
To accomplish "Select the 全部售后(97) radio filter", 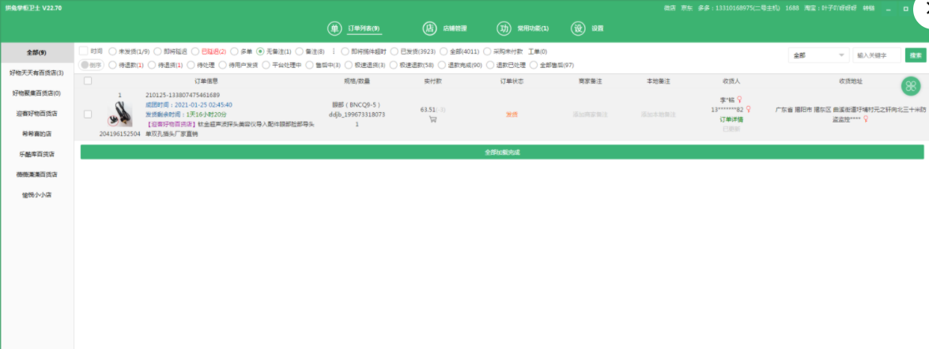I will click(x=534, y=65).
